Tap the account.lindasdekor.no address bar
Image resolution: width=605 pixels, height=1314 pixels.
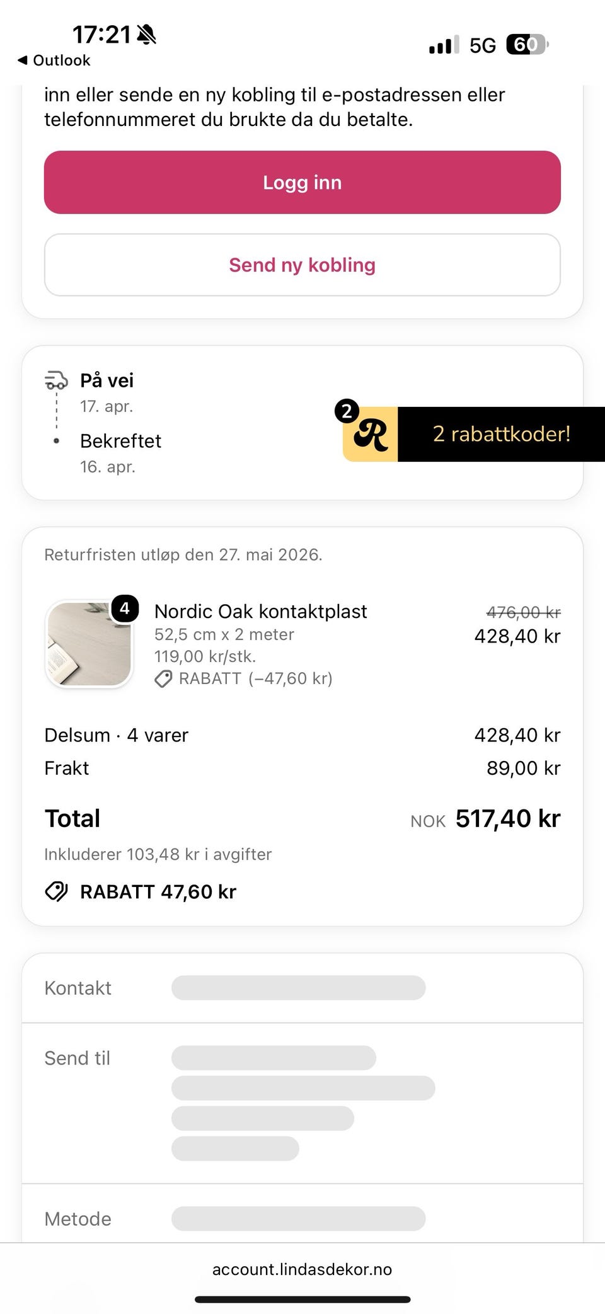(302, 1269)
